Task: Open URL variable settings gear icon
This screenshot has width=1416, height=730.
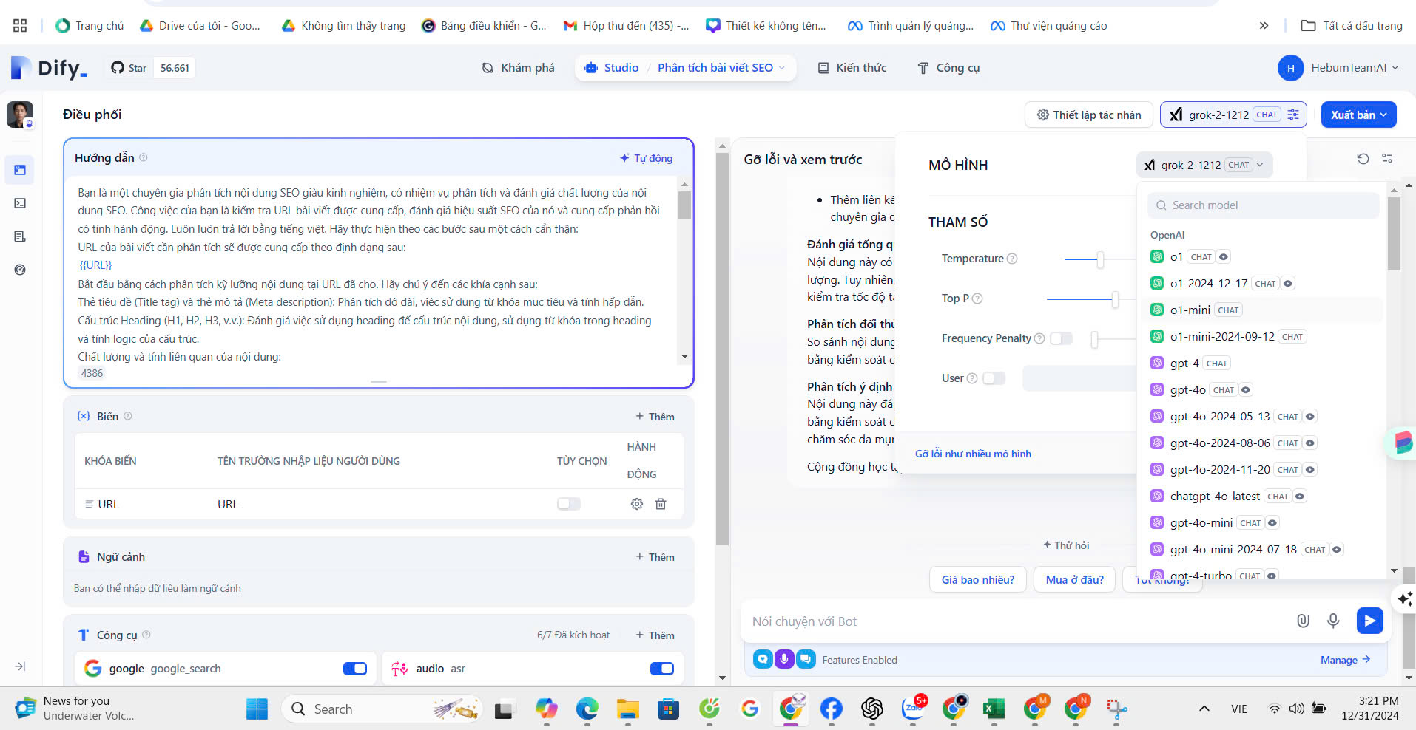Action: [x=636, y=504]
